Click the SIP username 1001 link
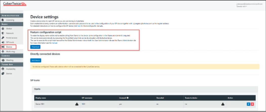Viewport: 266px width, 112px height. click(x=83, y=104)
